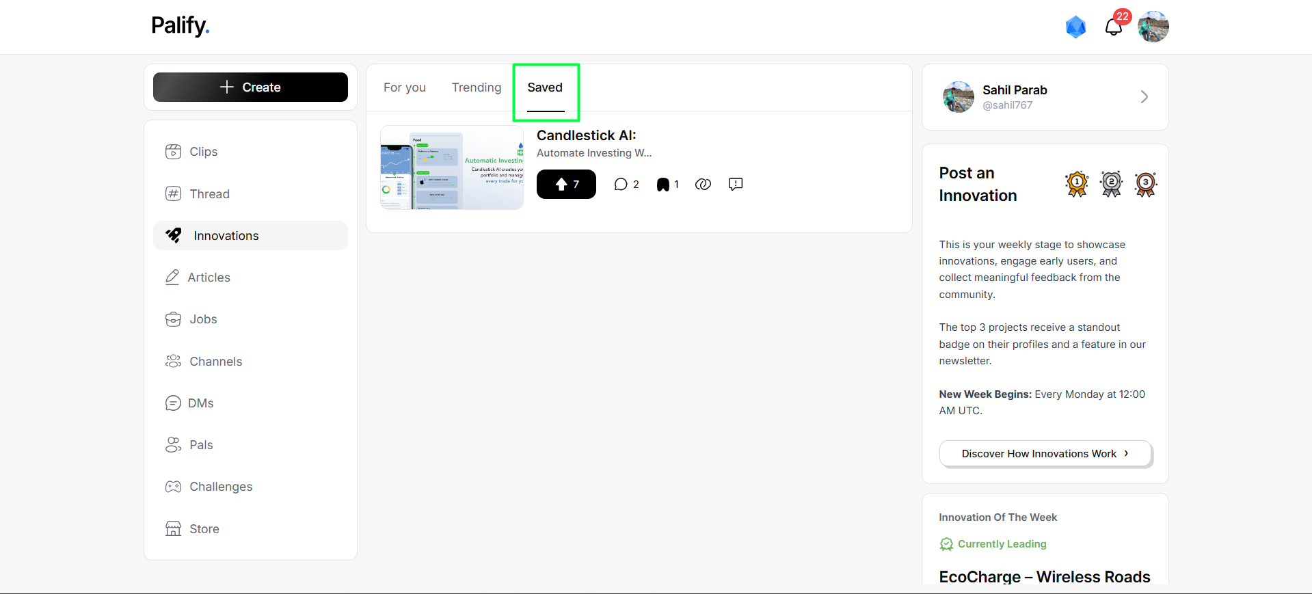The width and height of the screenshot is (1312, 594).
Task: Switch to the Trending tab
Action: tap(477, 87)
